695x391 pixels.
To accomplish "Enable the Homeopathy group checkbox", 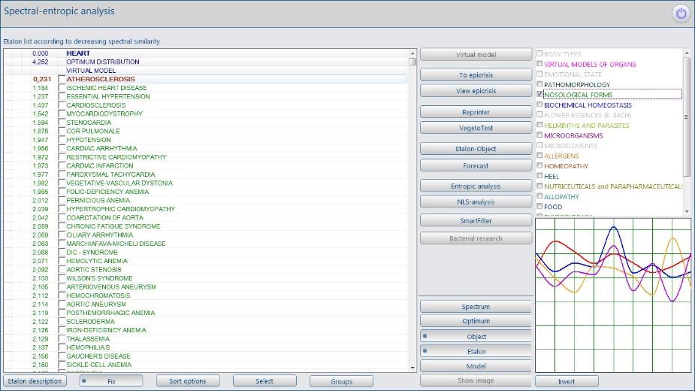I will (x=540, y=166).
